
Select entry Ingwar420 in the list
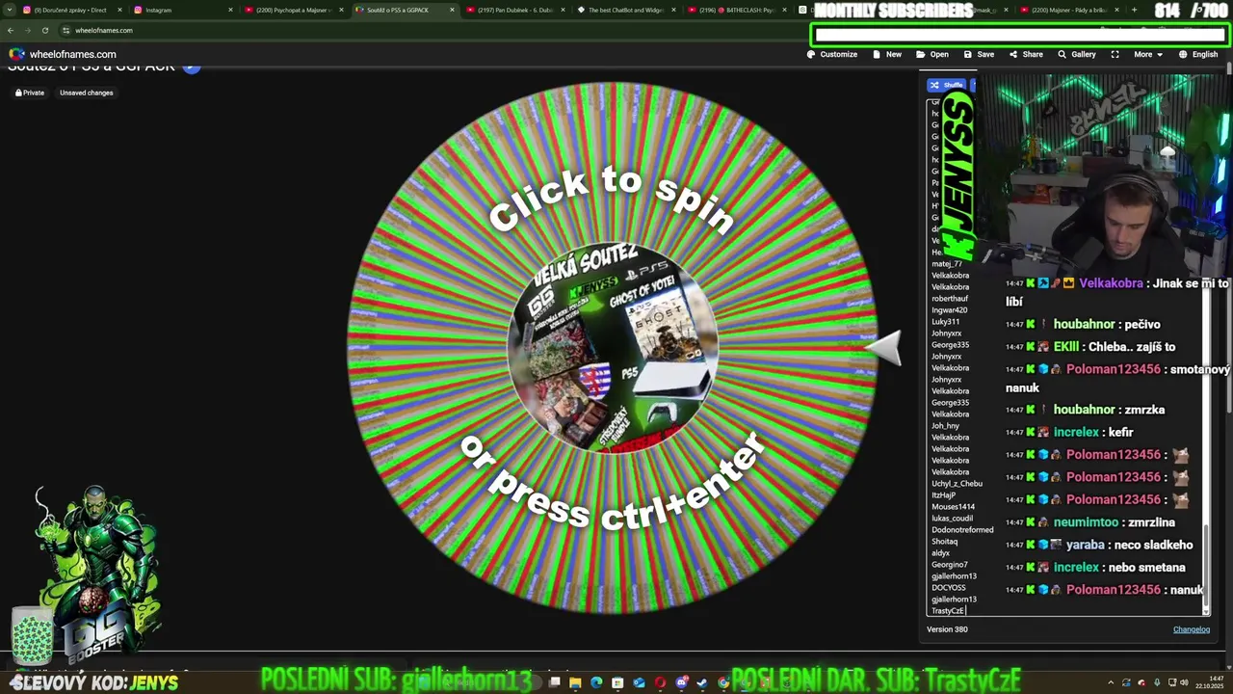pyautogui.click(x=949, y=310)
